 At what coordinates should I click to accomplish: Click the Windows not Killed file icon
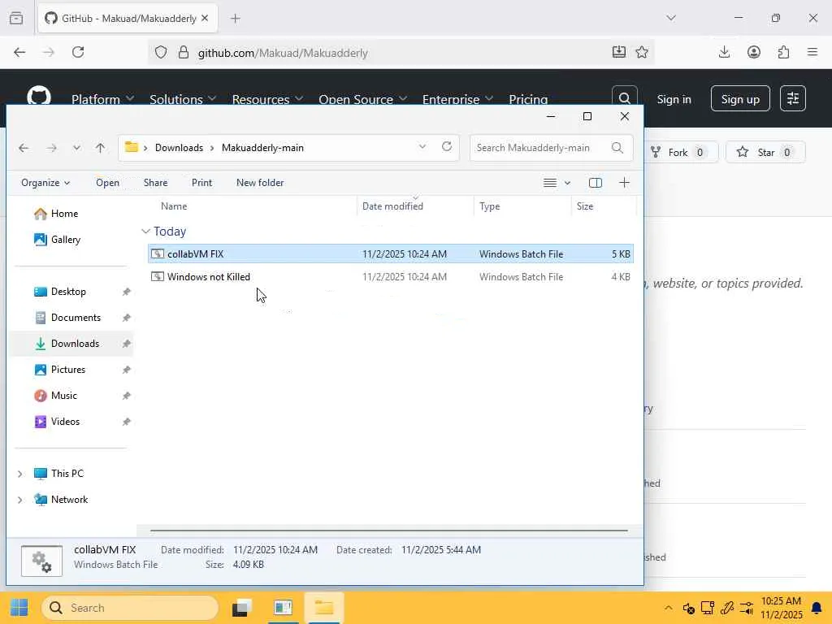point(158,277)
